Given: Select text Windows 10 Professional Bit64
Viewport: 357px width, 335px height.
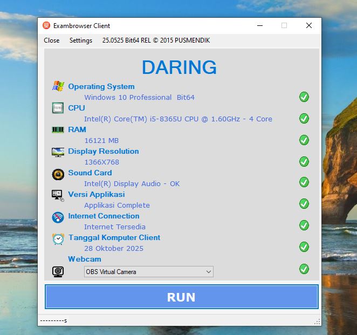Looking at the screenshot, I should pos(139,98).
